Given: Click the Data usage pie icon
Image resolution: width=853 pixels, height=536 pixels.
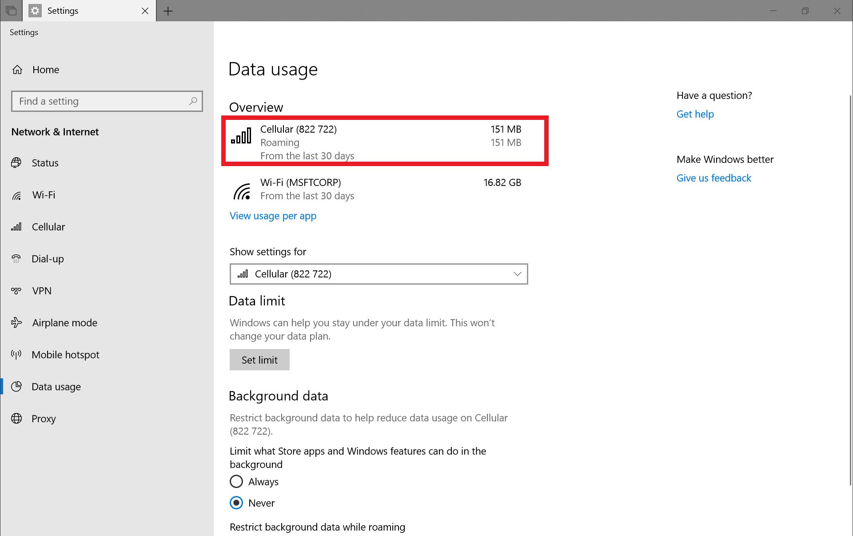Looking at the screenshot, I should [x=16, y=386].
